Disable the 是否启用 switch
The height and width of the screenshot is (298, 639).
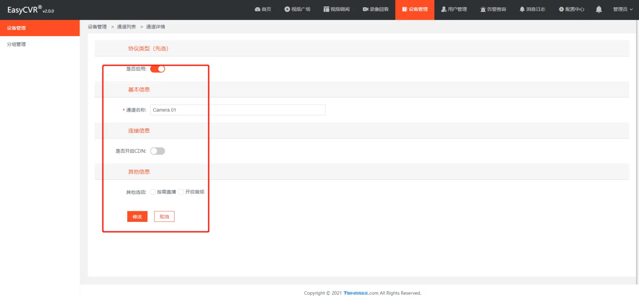click(x=158, y=69)
